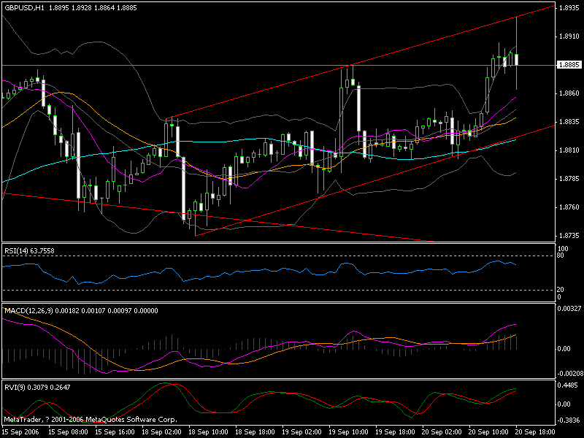Click the RSI axis value 100
584x438 pixels.
[x=563, y=249]
